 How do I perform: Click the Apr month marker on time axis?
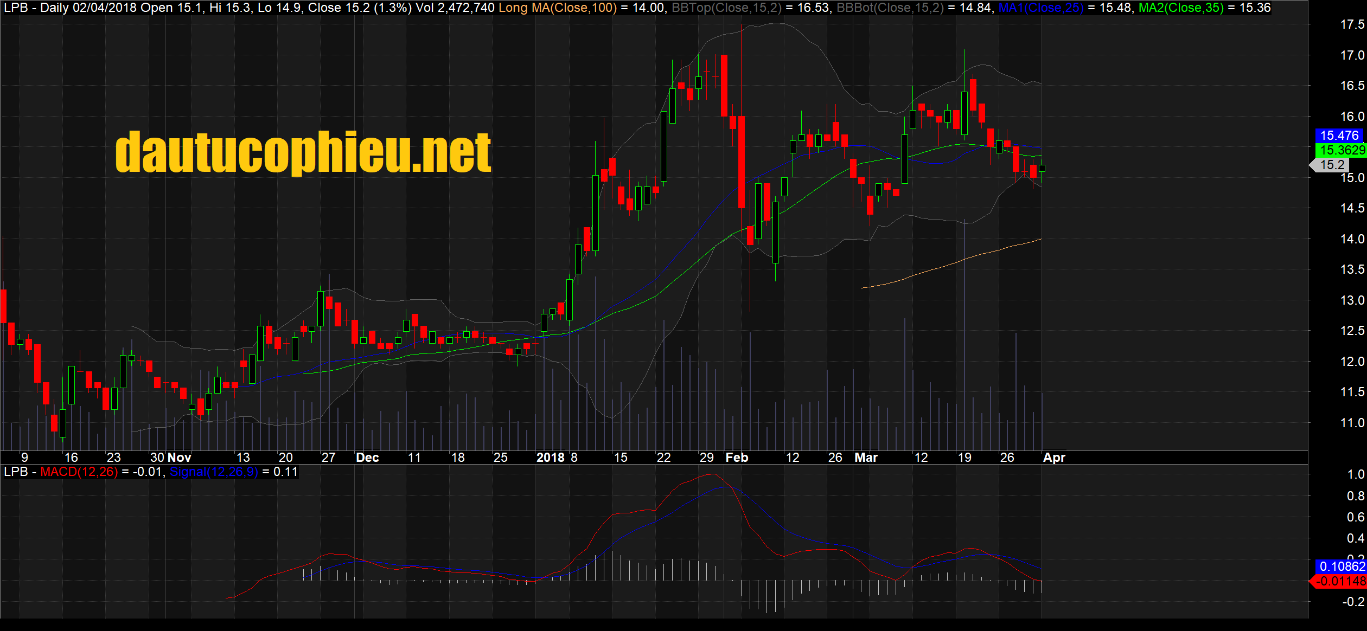click(1054, 458)
